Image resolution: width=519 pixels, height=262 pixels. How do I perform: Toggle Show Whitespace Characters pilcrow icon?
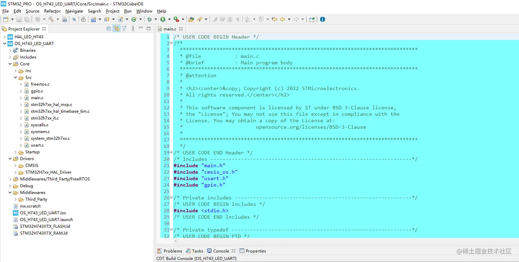pos(238,20)
